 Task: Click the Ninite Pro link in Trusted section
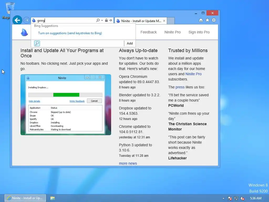pos(194,74)
